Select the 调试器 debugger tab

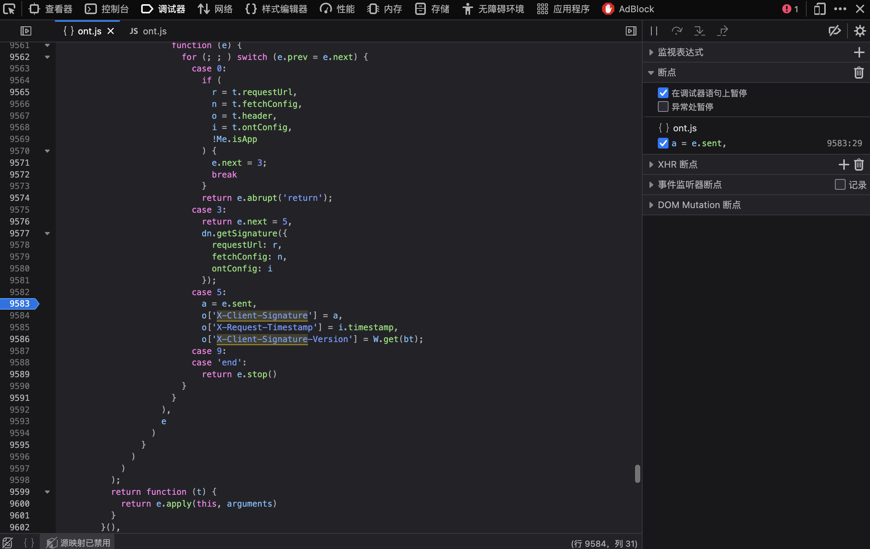[163, 9]
